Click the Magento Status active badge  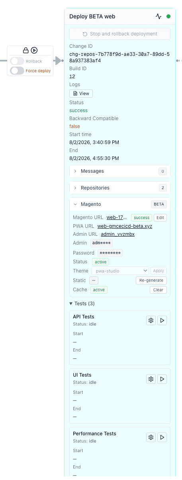tap(100, 262)
